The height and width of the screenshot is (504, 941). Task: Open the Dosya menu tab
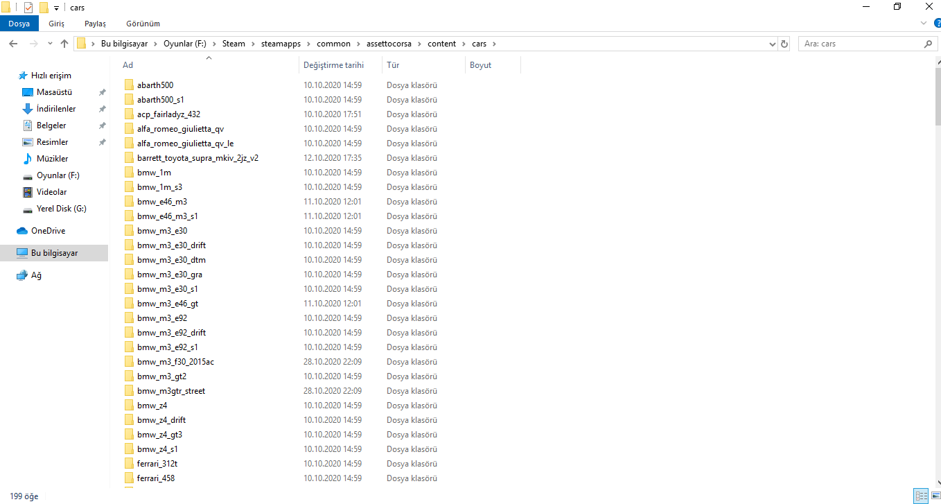coord(19,24)
